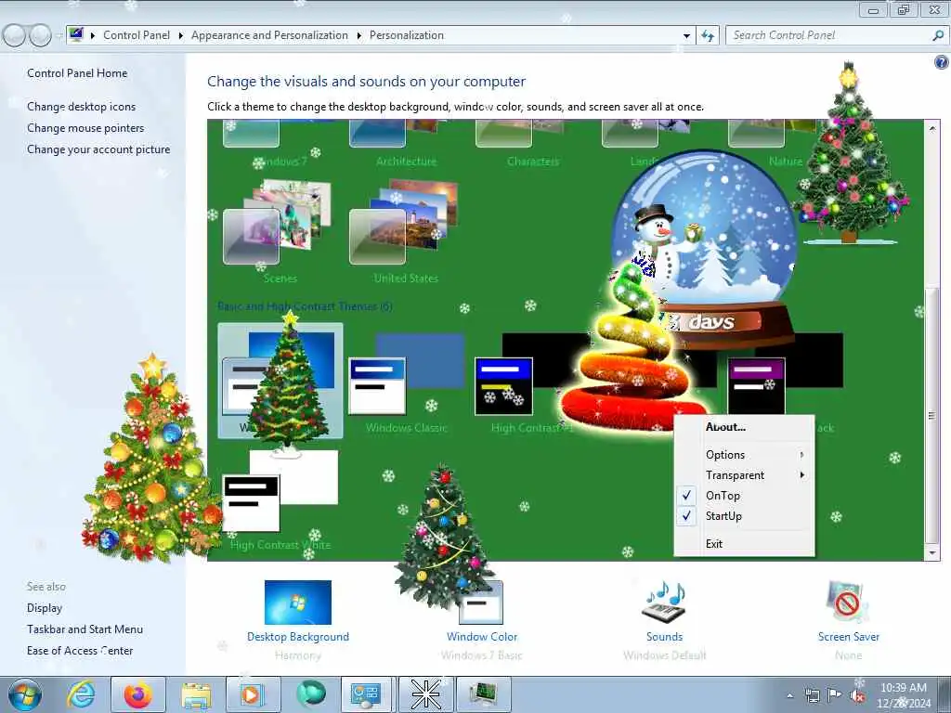Choose Exit from context menu
951x713 pixels.
[744, 544]
